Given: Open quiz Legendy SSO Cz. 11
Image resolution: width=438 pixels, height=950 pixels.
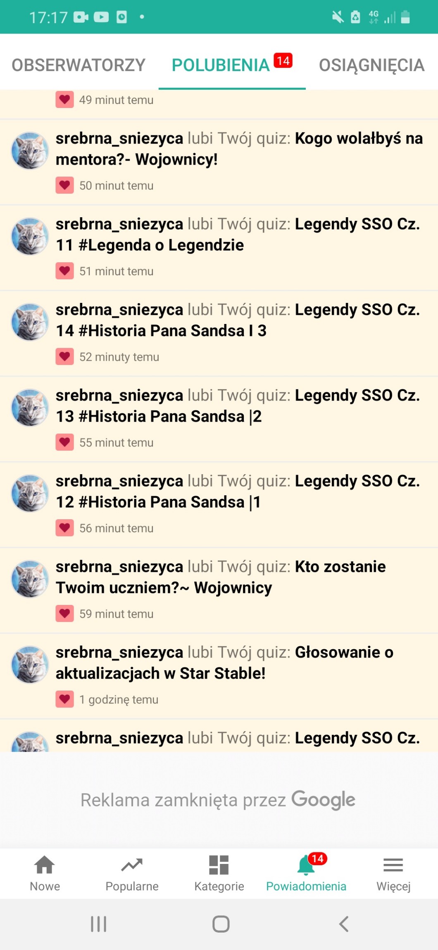Looking at the screenshot, I should click(x=238, y=235).
